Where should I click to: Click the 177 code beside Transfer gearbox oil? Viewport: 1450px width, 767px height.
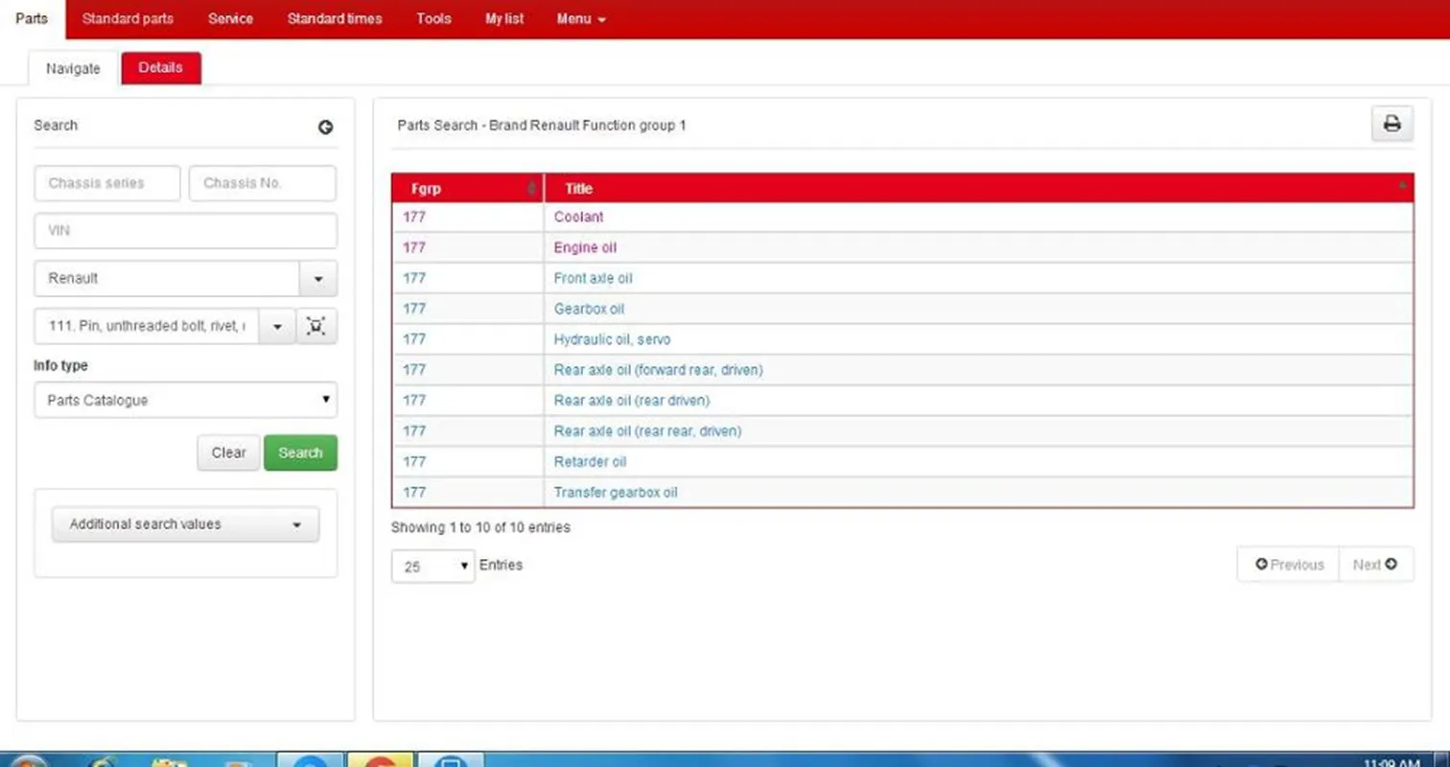[x=414, y=493]
